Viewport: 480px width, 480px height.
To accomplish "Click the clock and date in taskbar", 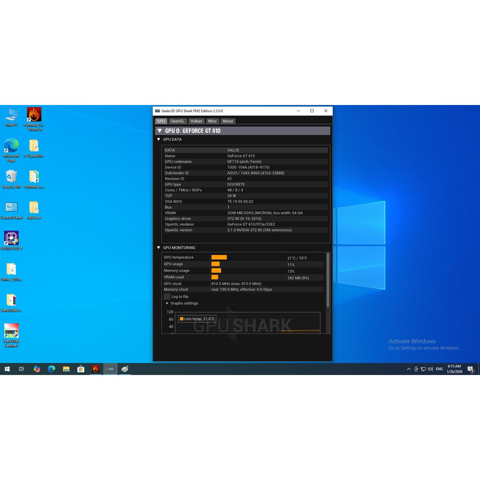I will tap(454, 369).
